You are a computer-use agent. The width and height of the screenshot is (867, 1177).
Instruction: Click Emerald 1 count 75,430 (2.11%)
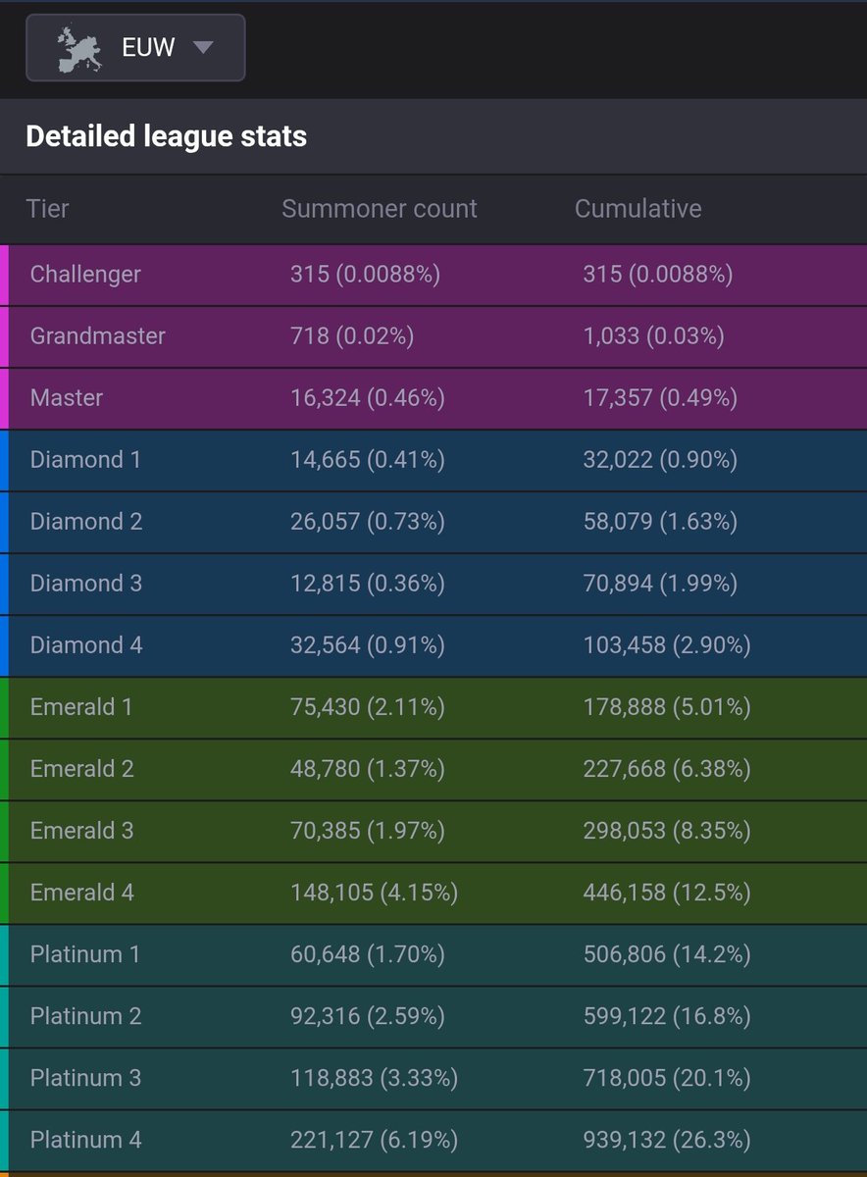tap(368, 707)
